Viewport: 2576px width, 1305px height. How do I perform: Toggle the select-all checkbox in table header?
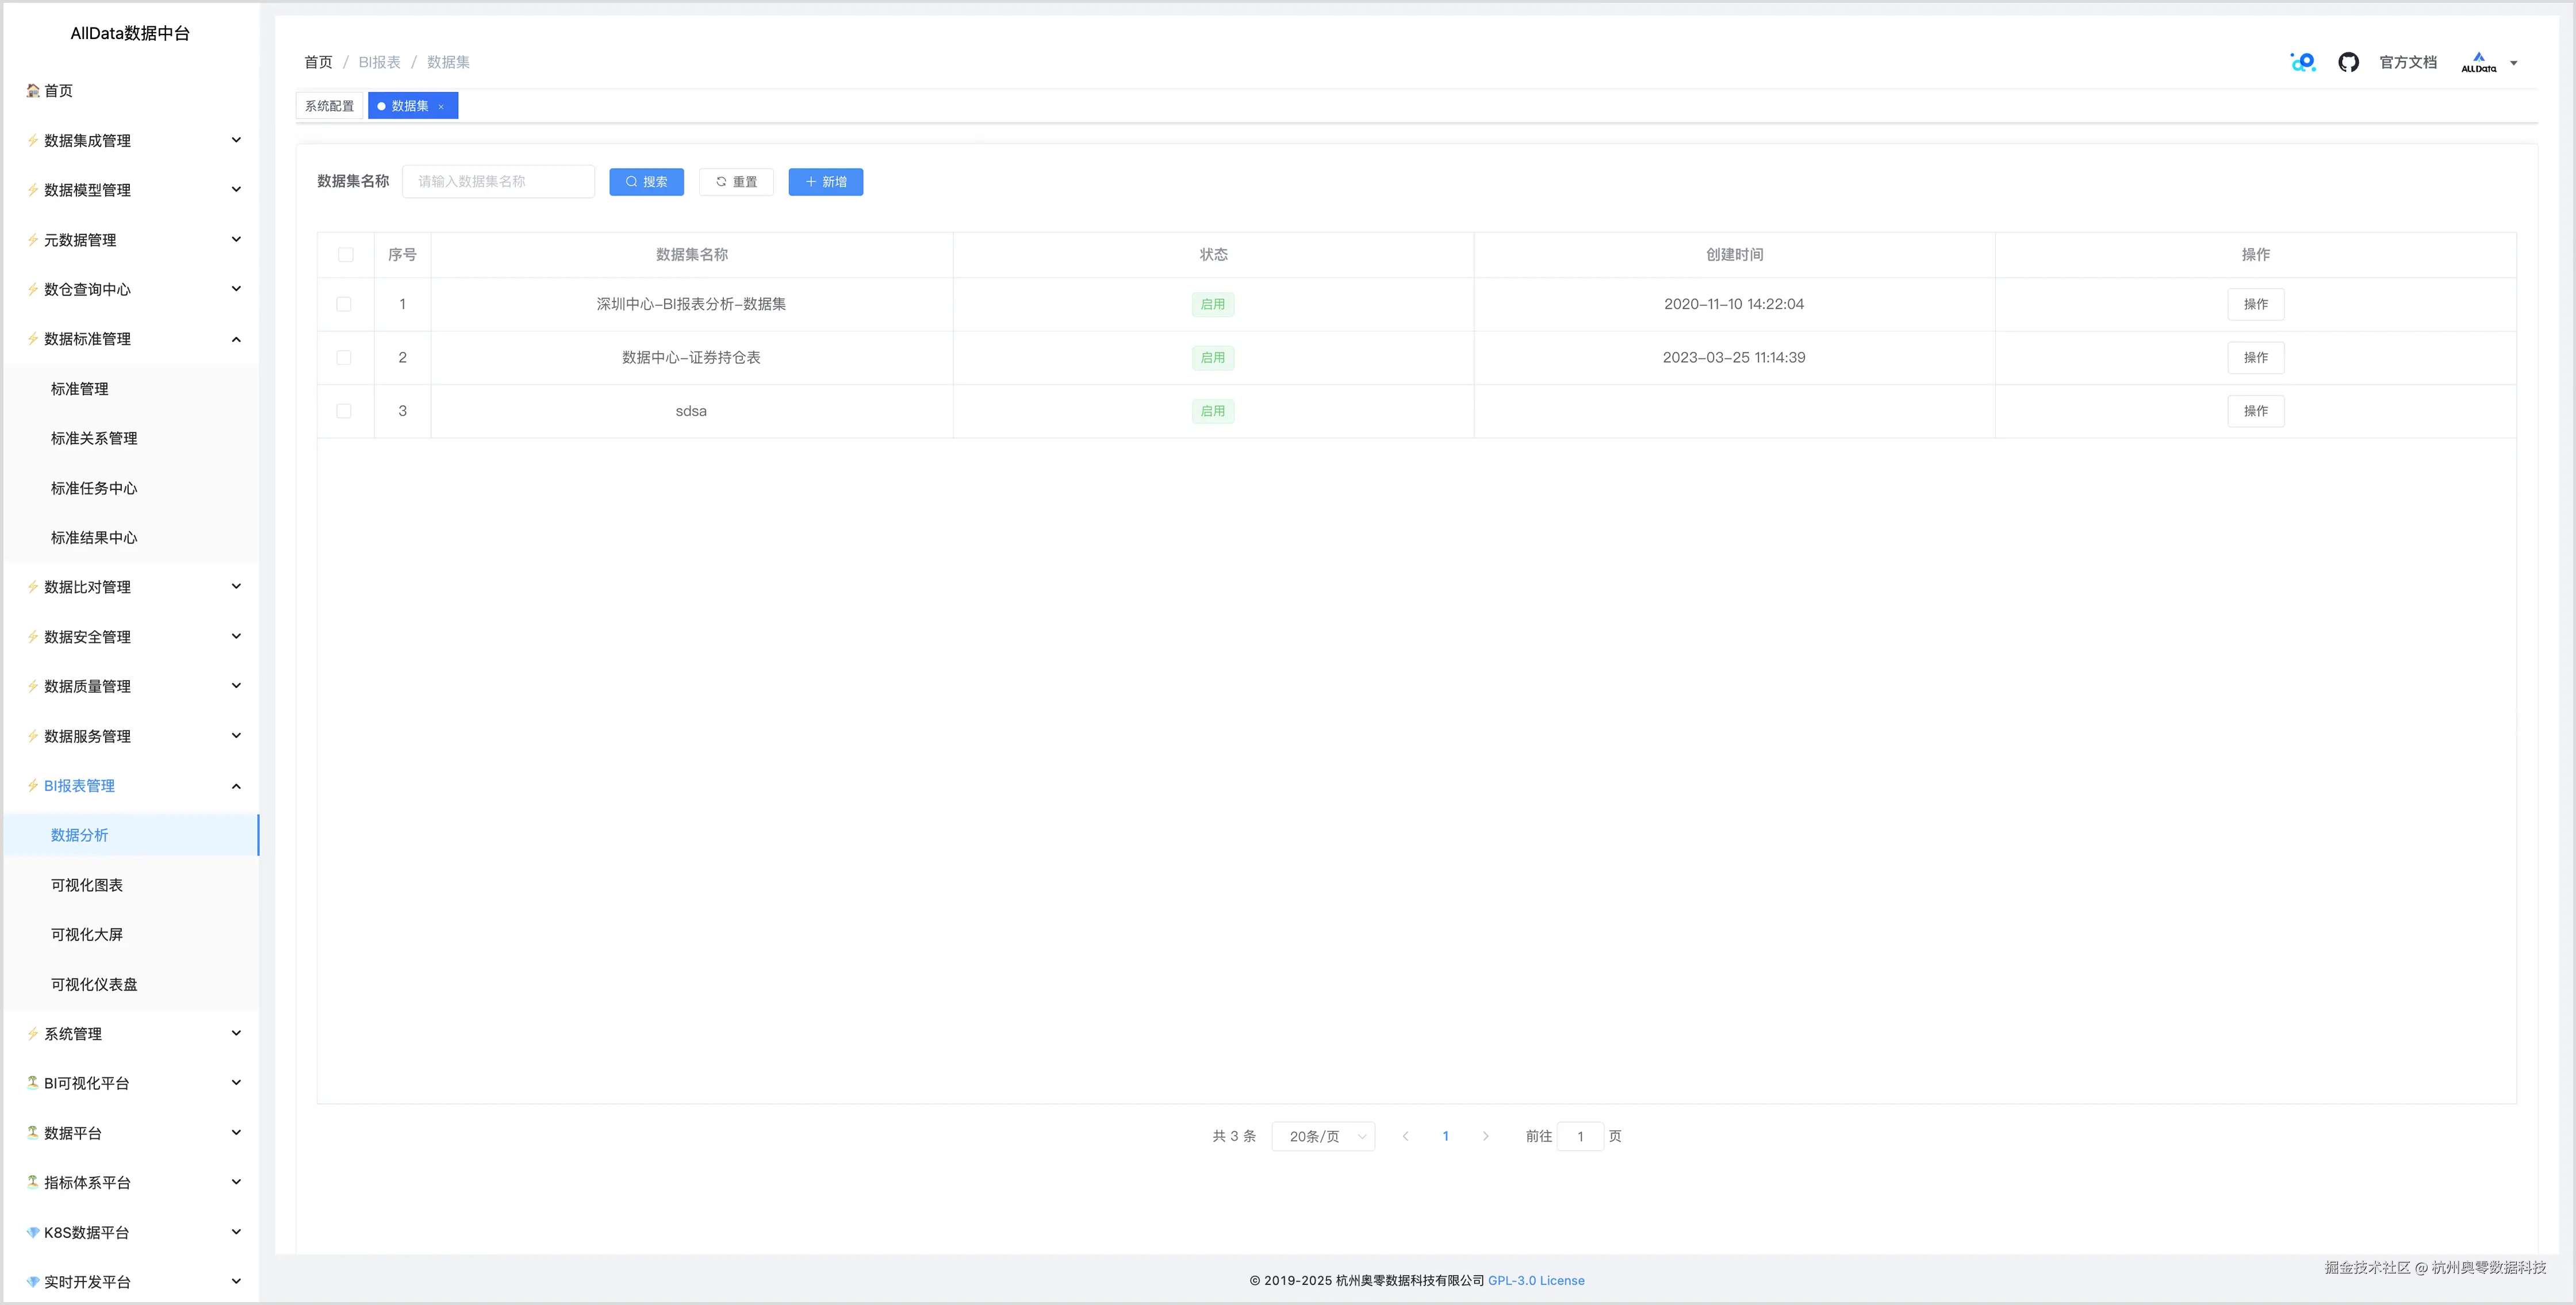pos(346,255)
